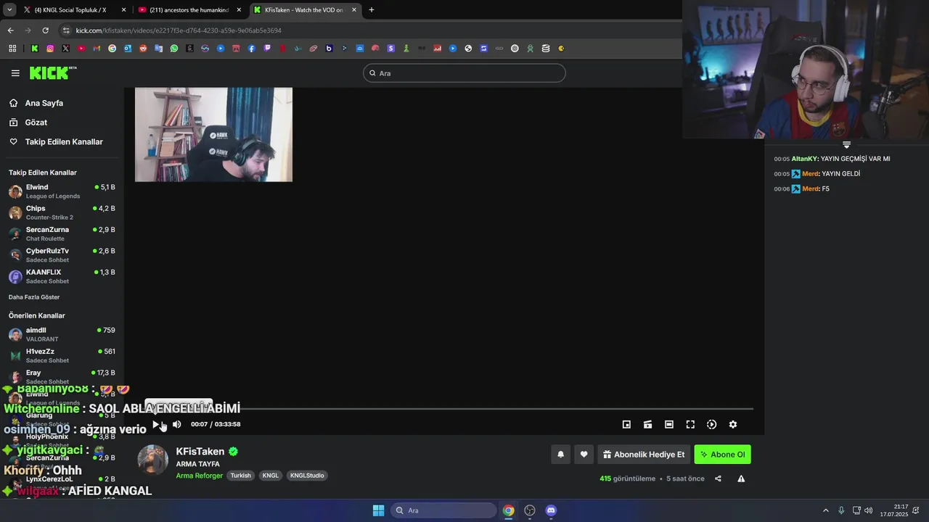This screenshot has width=929, height=522.
Task: Go back in browser history
Action: click(x=10, y=30)
